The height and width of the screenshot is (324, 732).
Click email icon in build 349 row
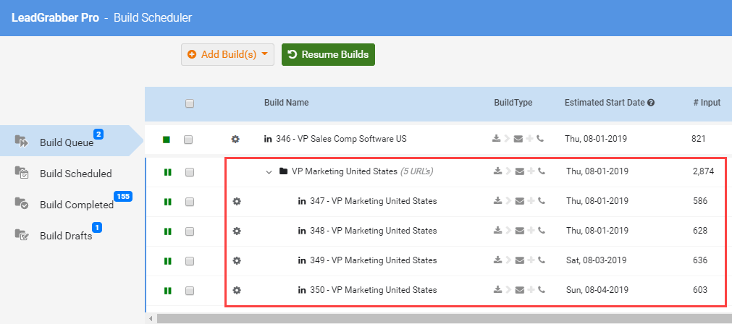(520, 260)
